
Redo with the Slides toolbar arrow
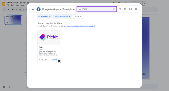click(16, 9)
